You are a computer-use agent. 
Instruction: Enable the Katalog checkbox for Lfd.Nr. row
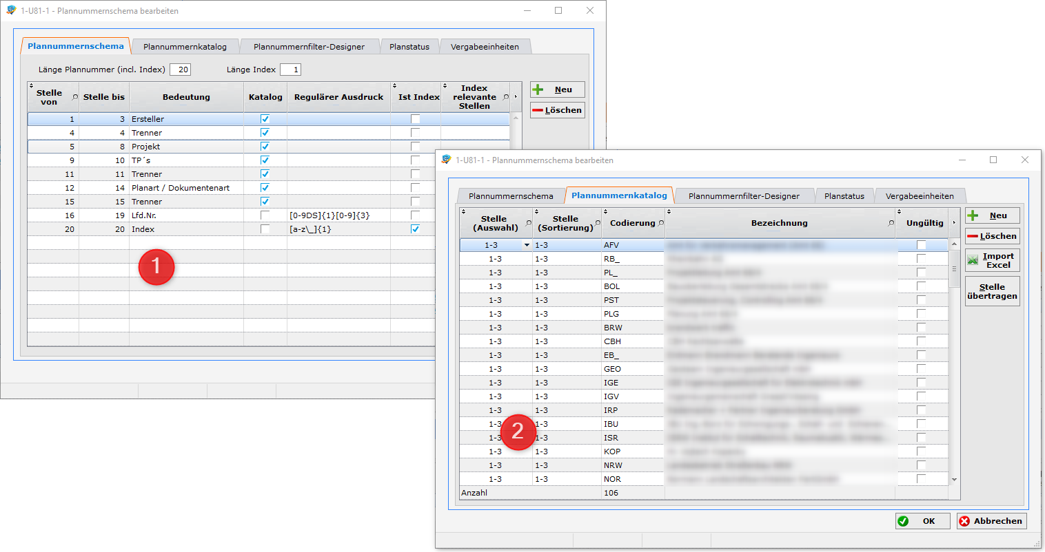point(265,215)
